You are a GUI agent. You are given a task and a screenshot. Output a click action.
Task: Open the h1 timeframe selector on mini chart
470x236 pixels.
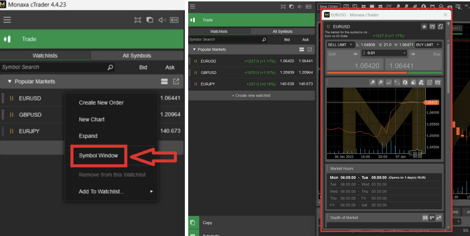point(397,82)
